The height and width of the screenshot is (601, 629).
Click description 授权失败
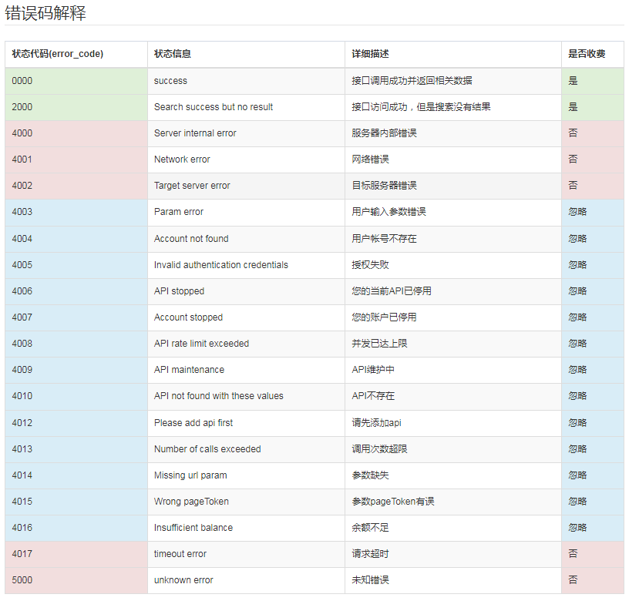click(370, 265)
